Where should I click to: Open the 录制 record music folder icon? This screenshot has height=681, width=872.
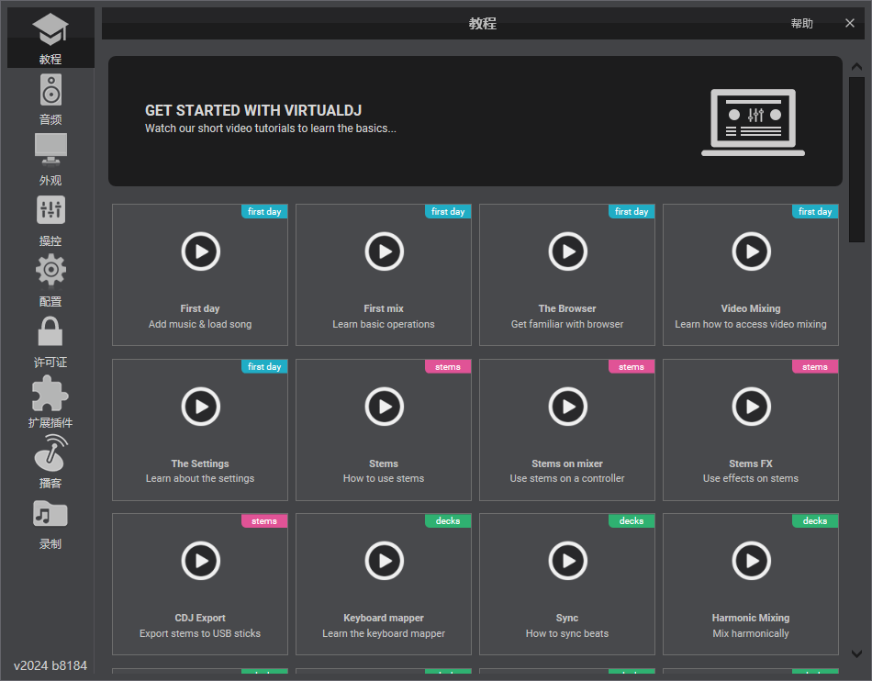(x=50, y=514)
